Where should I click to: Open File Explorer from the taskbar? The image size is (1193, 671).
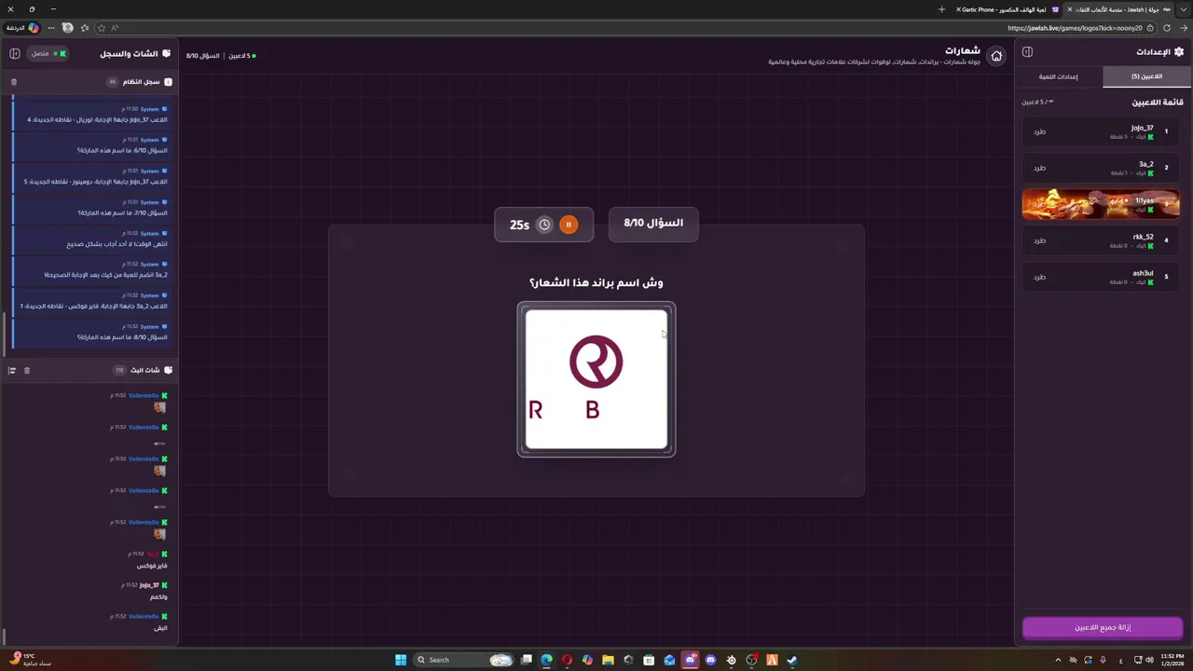pyautogui.click(x=608, y=660)
